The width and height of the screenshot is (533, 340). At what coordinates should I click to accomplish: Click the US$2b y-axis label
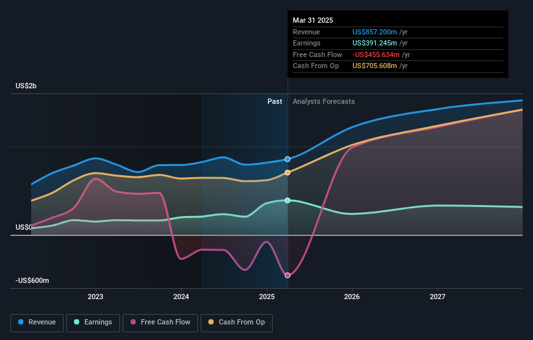tap(26, 86)
